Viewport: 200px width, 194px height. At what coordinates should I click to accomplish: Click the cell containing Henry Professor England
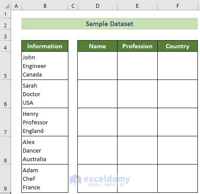pyautogui.click(x=45, y=122)
